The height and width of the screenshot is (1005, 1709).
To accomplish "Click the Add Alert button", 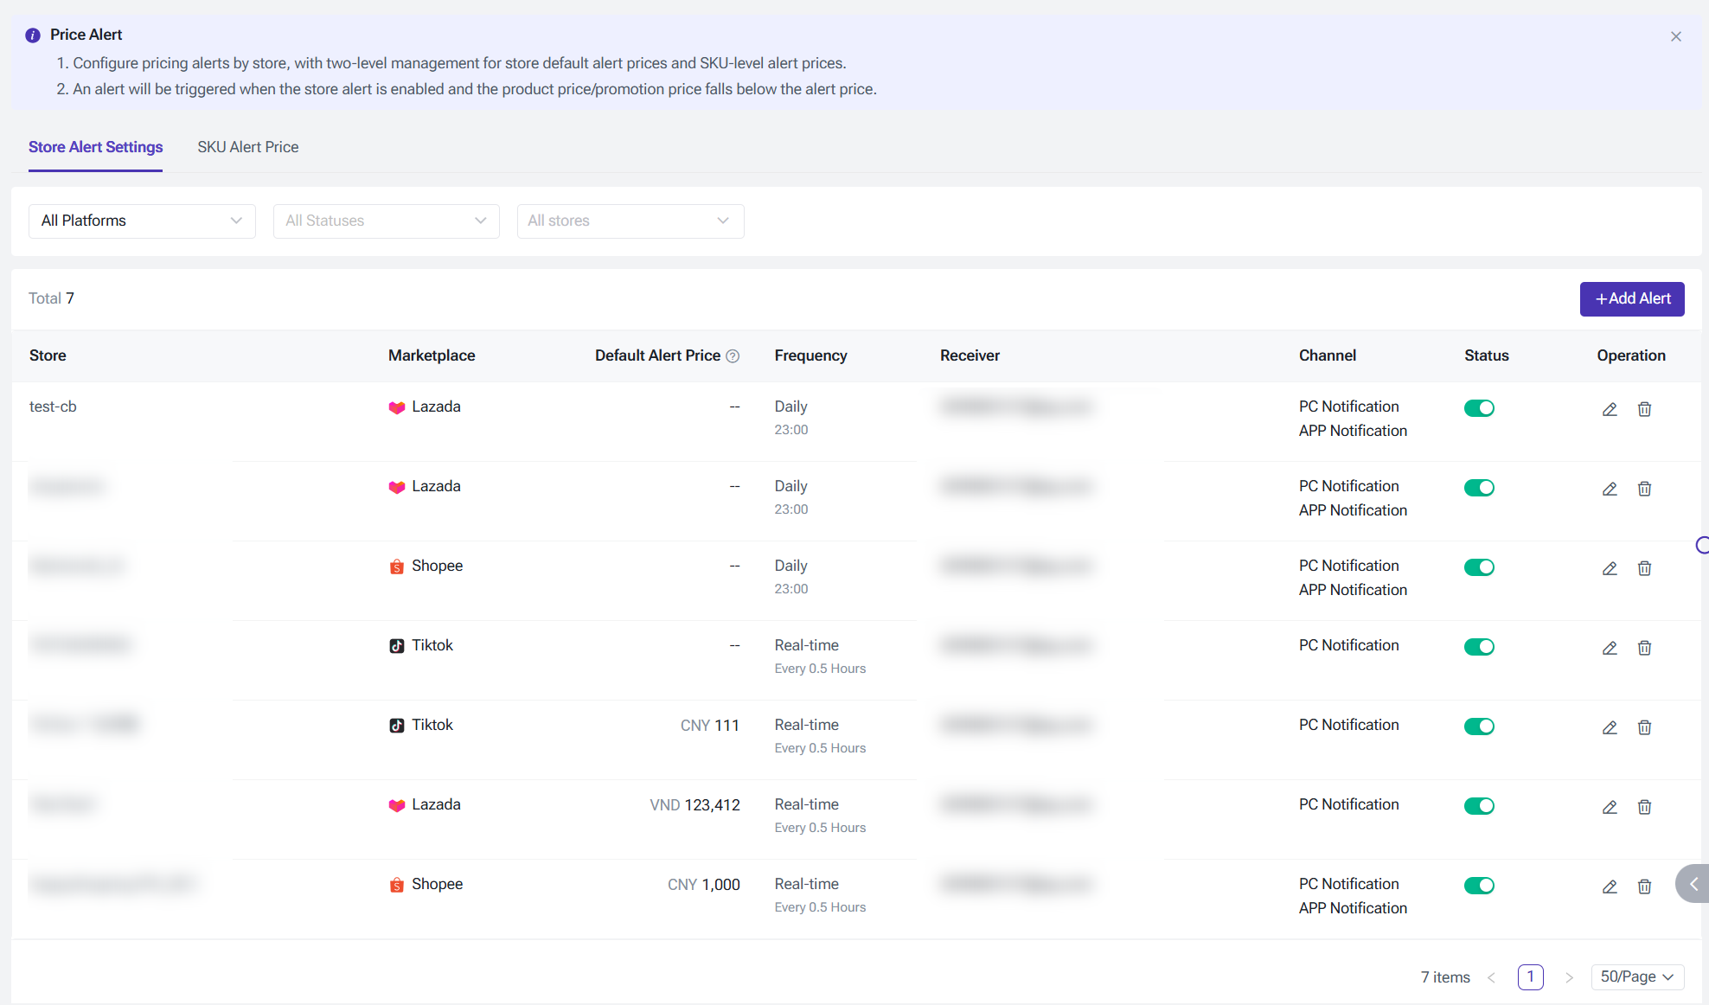I will point(1632,298).
